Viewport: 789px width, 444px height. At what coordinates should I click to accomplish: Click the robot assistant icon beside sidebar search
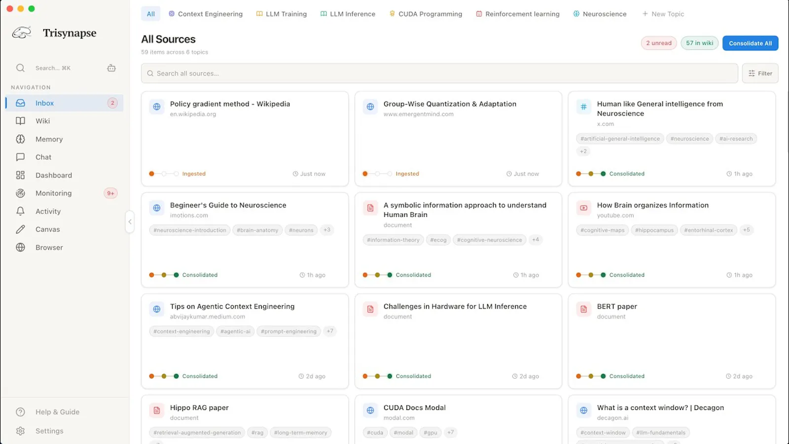point(111,68)
